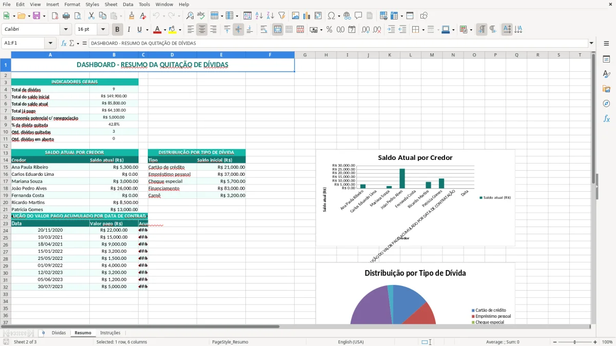616x346 pixels.
Task: Adjust the zoom slider in status bar
Action: pyautogui.click(x=575, y=342)
